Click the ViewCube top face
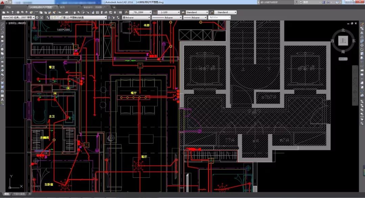The width and height of the screenshot is (365, 198). click(343, 41)
